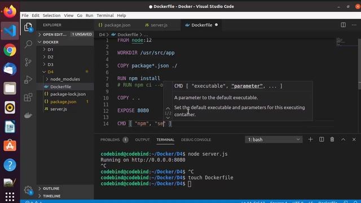
Task: Open the Manage gear icon
Action: pos(28,190)
